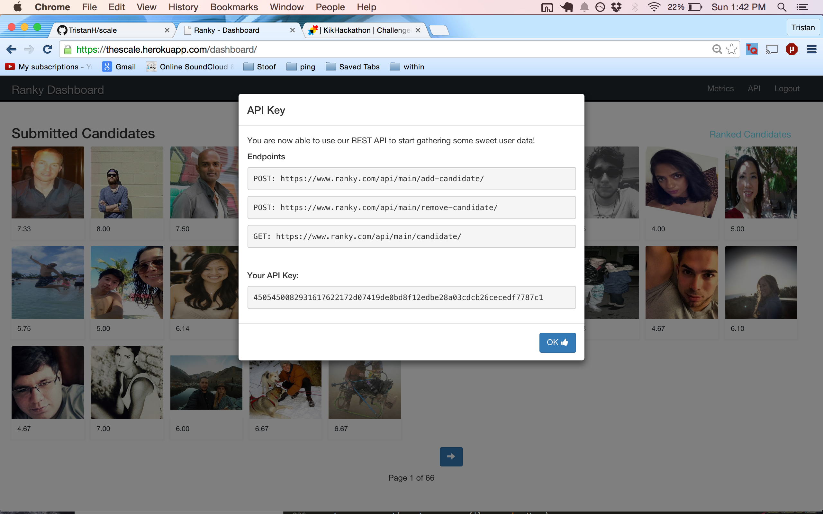
Task: Click the API key text field
Action: (411, 297)
